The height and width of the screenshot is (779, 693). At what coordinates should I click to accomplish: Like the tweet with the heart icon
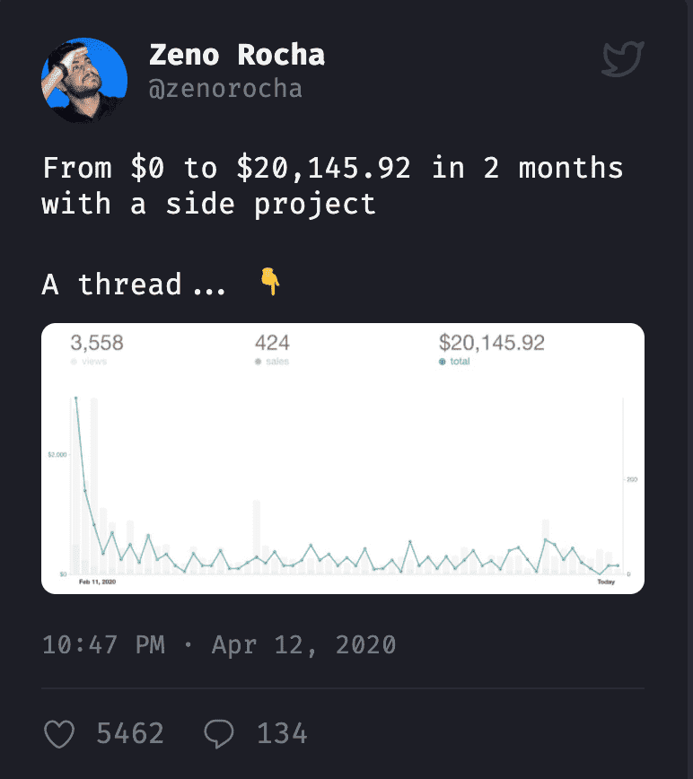tap(59, 734)
